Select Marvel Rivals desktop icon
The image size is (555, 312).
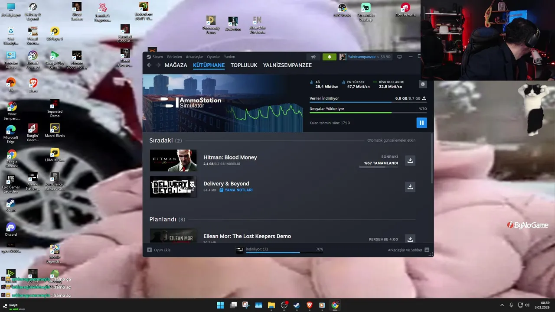pyautogui.click(x=55, y=130)
